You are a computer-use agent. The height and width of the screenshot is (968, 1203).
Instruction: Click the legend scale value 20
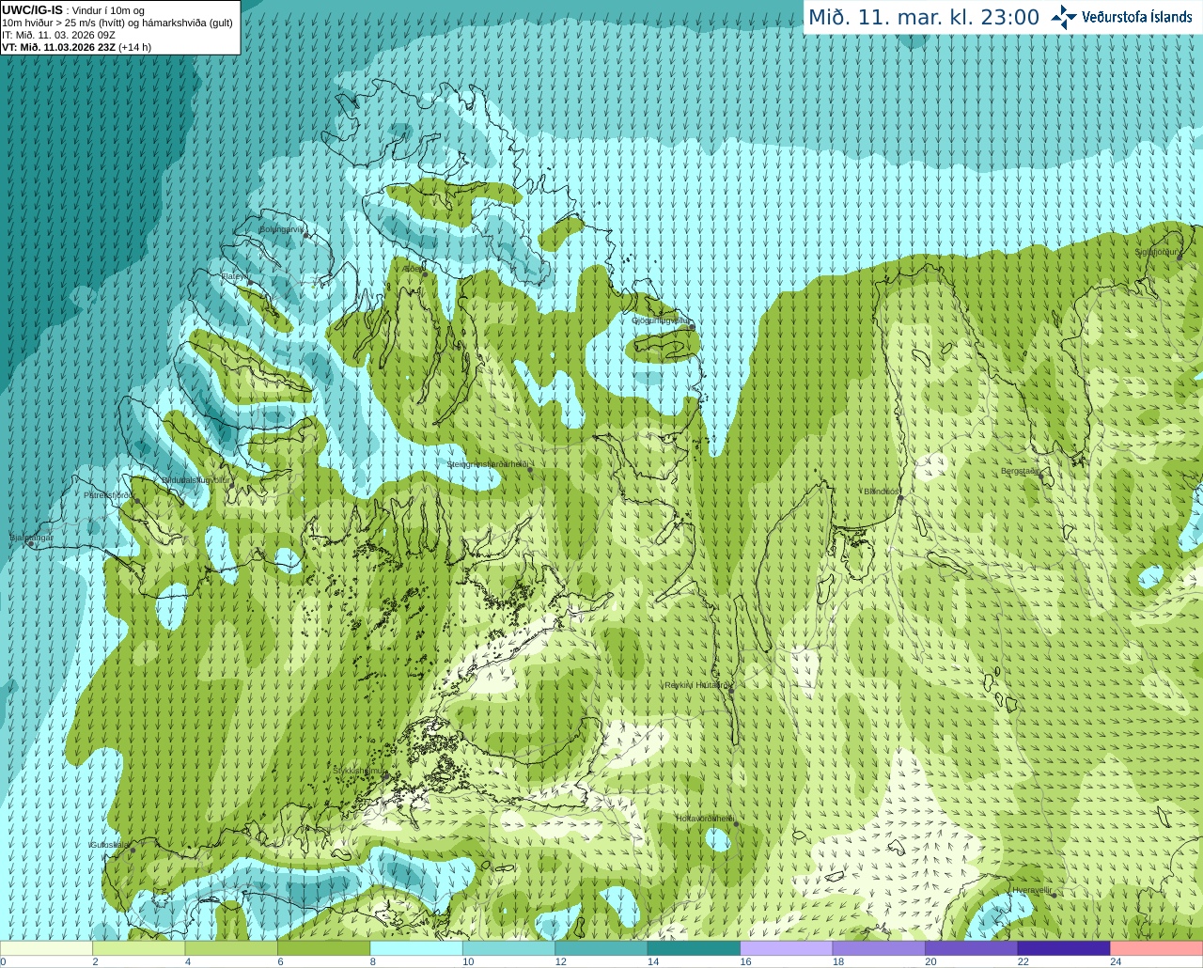click(x=930, y=961)
